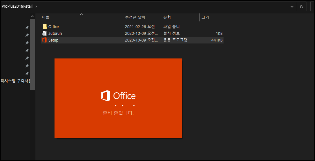Image resolution: width=315 pixels, height=161 pixels.
Task: Click the '2021-02-26 오전...' date cell
Action: tap(142, 27)
